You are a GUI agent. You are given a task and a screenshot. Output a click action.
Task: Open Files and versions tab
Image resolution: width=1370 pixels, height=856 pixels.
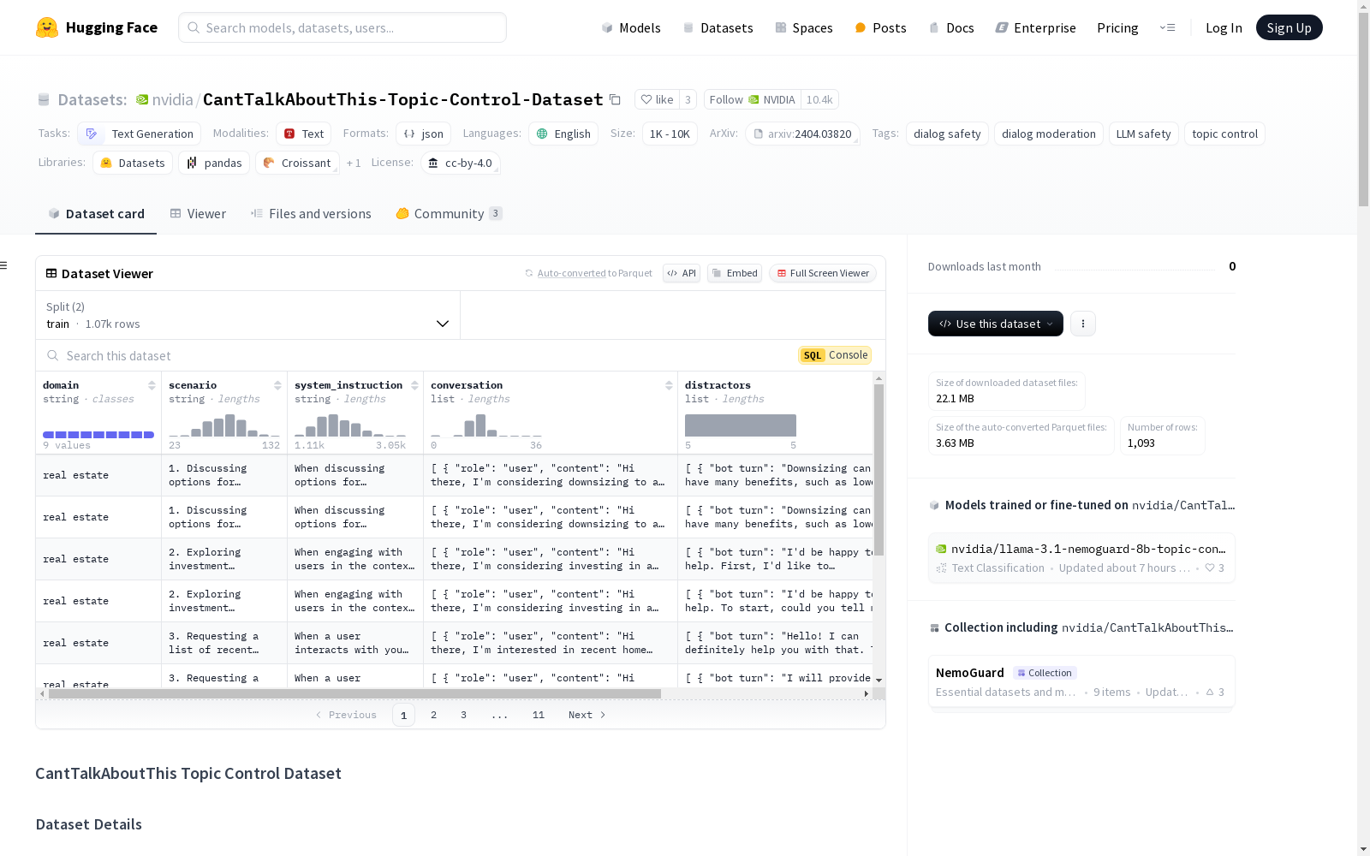tap(311, 214)
